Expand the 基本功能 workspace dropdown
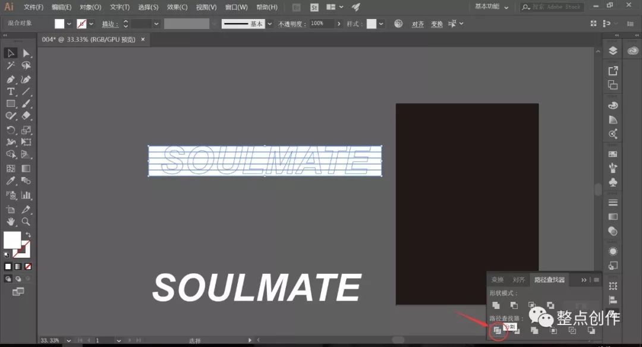 492,7
